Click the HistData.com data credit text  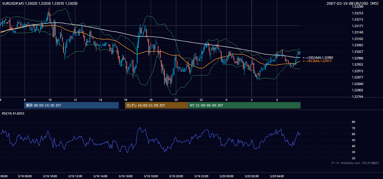(355, 163)
